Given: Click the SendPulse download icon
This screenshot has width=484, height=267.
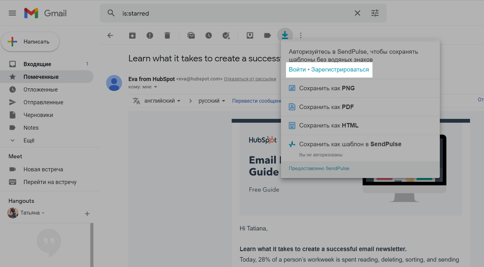Looking at the screenshot, I should (285, 35).
